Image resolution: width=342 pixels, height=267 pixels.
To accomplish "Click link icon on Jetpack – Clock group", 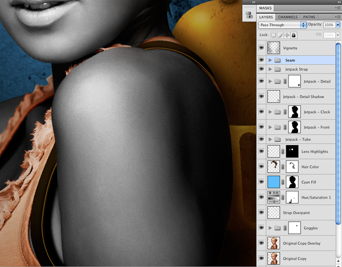I will [284, 112].
